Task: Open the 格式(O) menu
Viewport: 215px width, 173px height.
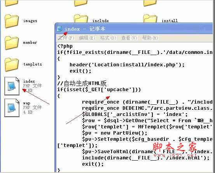Action: coord(108,38)
